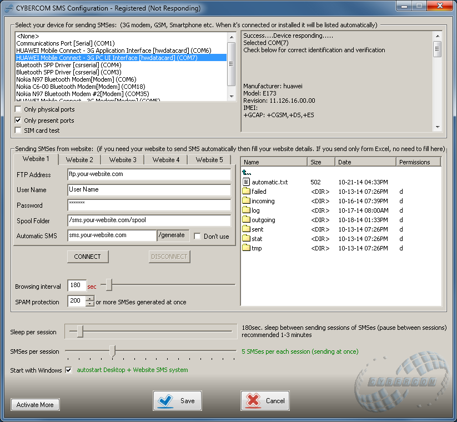Click device info panel scroll up arrow
The height and width of the screenshot is (422, 457).
coord(438,36)
